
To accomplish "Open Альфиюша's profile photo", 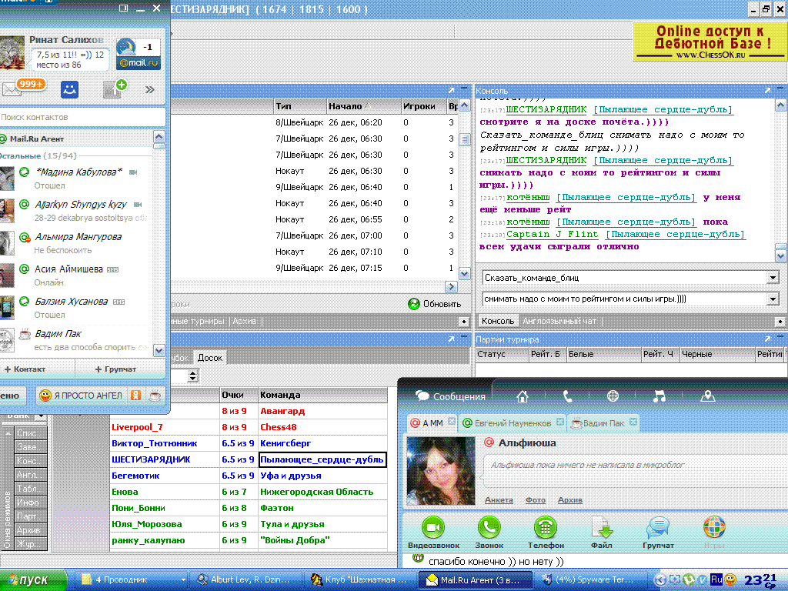I will click(x=441, y=470).
